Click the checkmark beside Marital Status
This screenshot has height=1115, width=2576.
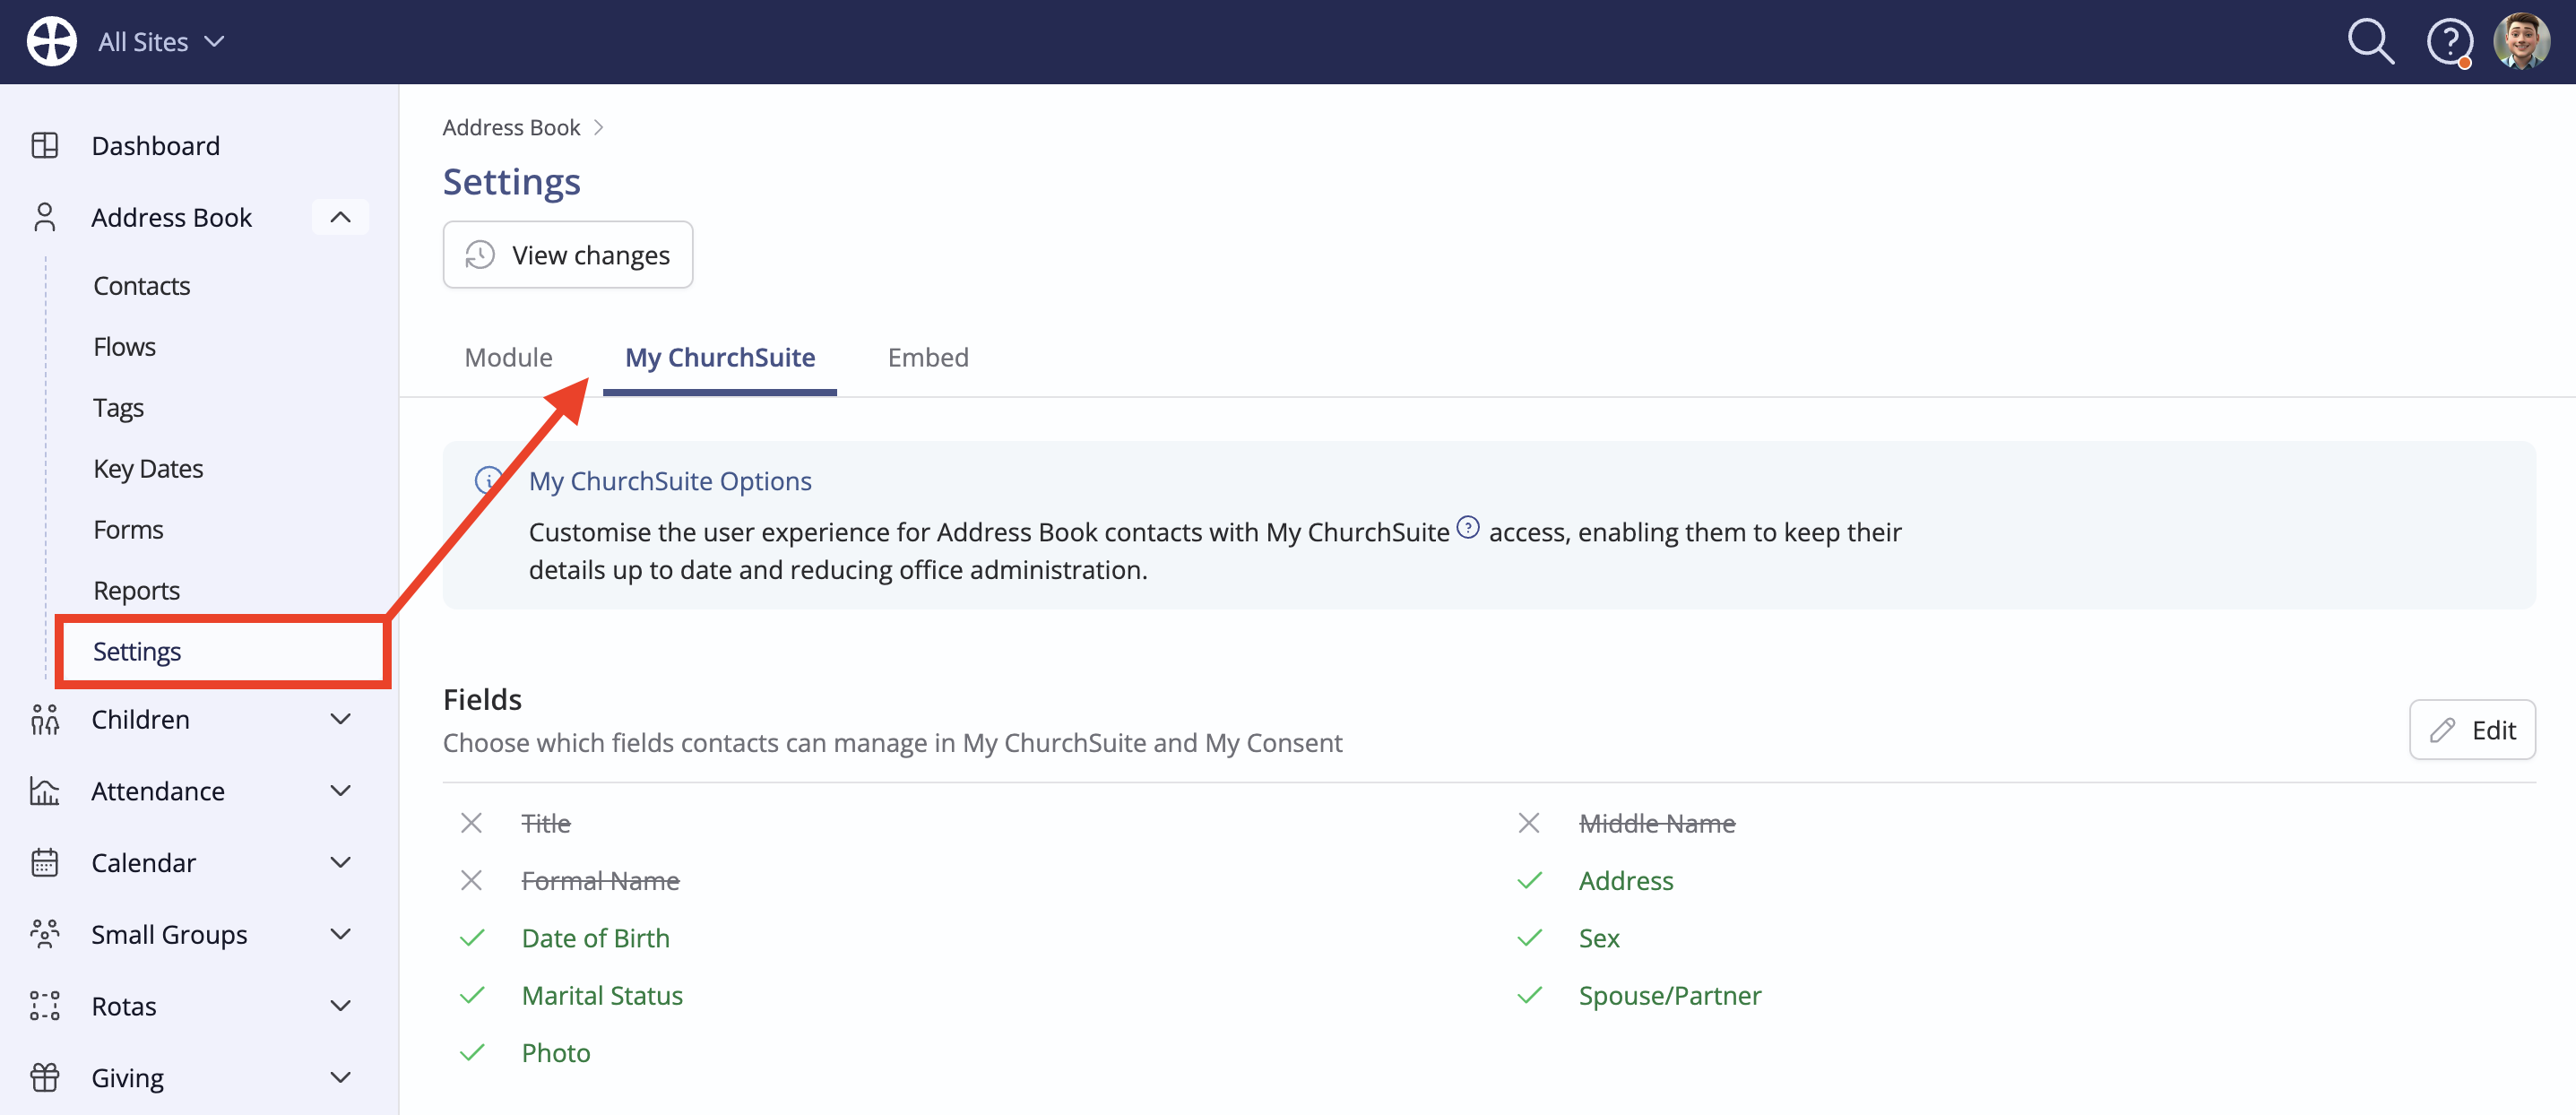tap(472, 995)
